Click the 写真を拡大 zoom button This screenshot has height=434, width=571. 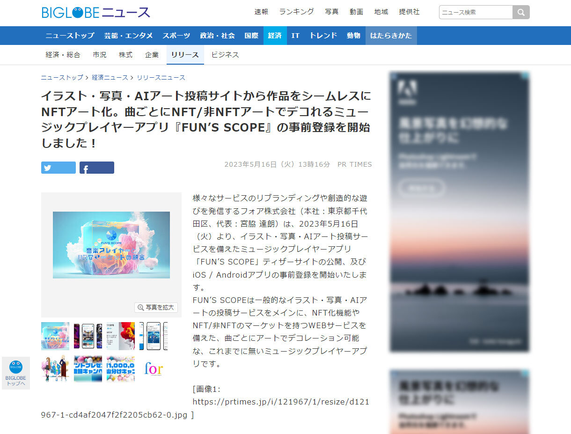156,308
